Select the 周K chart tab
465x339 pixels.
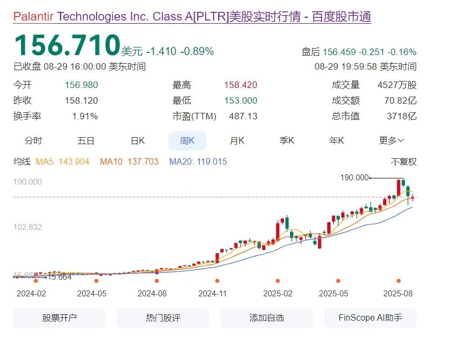click(187, 141)
